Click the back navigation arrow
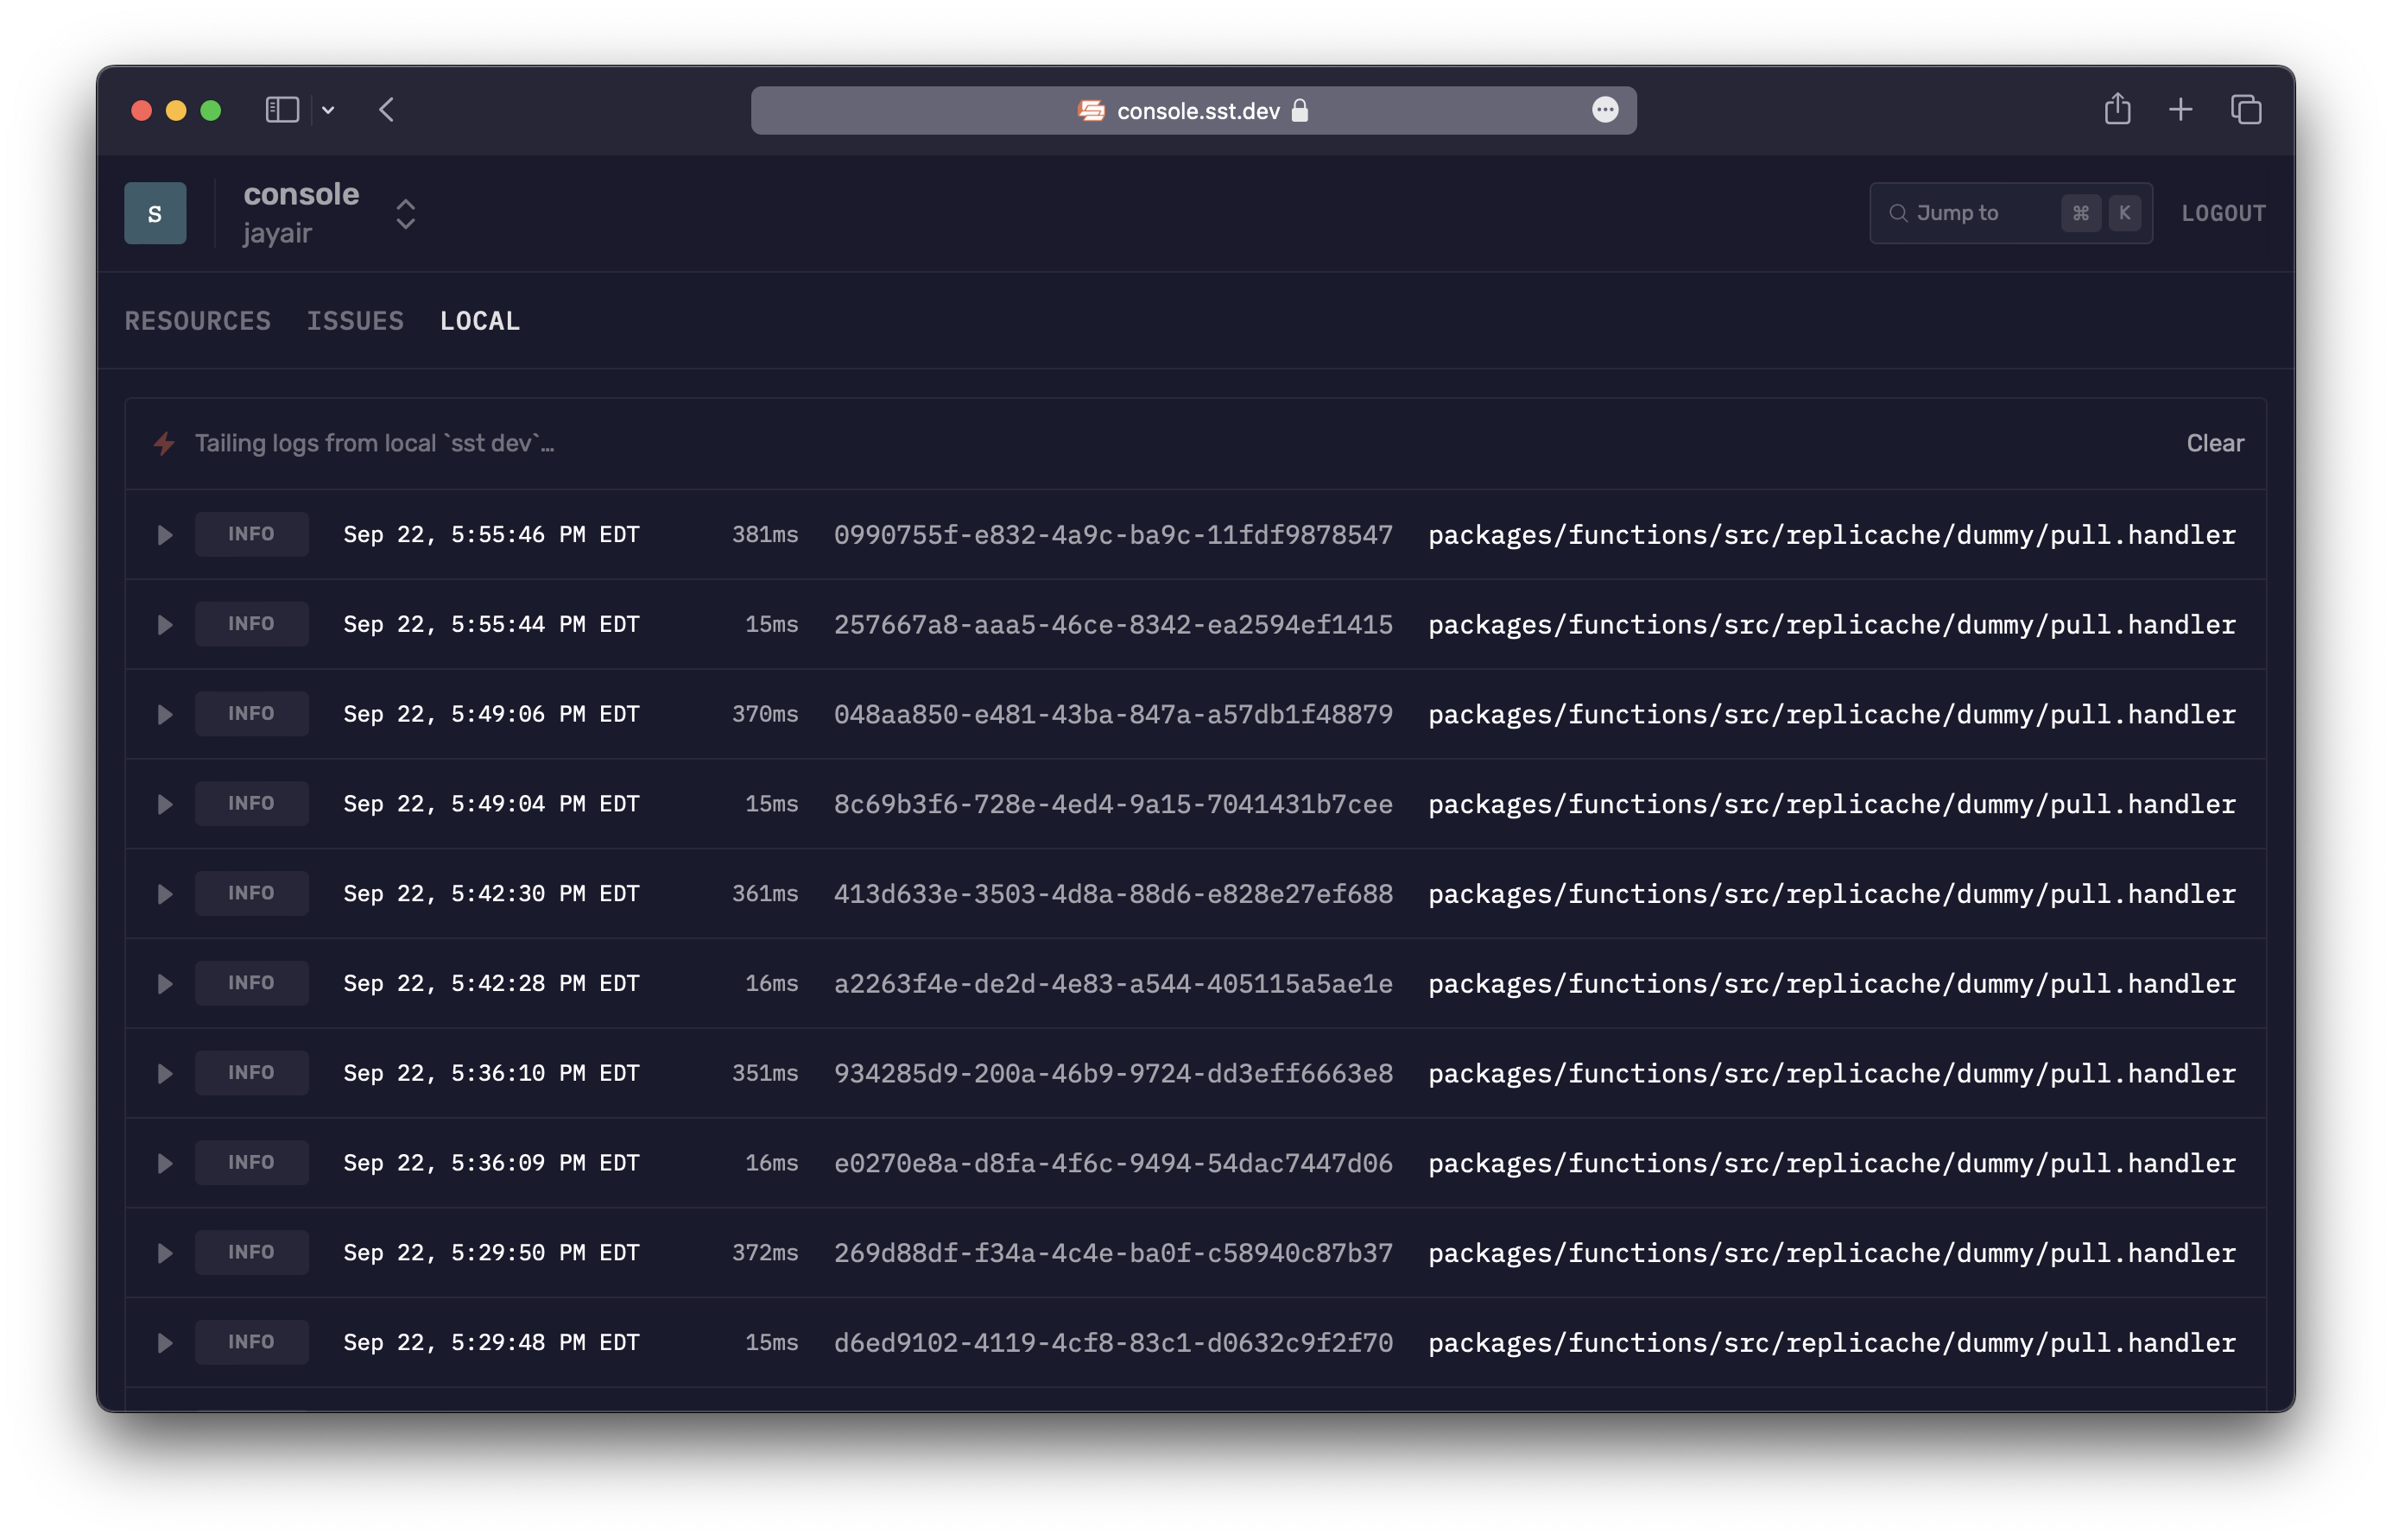 tap(389, 110)
